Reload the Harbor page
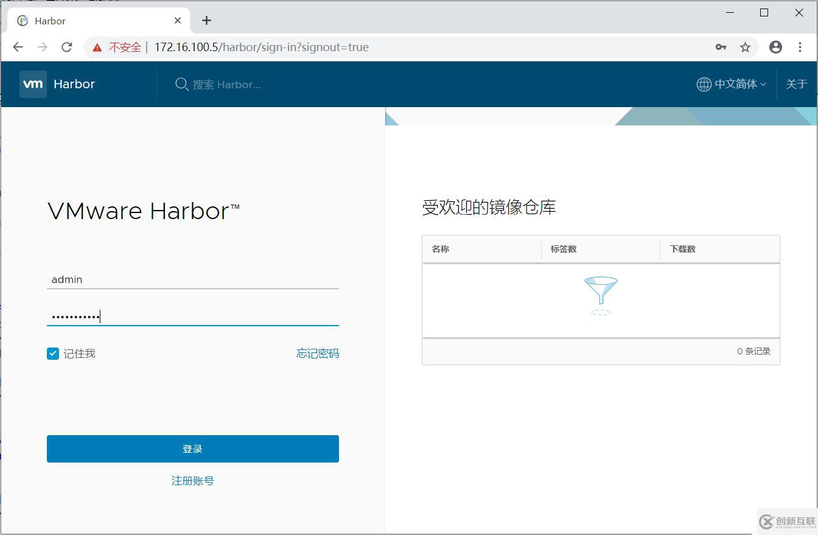Image resolution: width=818 pixels, height=535 pixels. [x=67, y=47]
